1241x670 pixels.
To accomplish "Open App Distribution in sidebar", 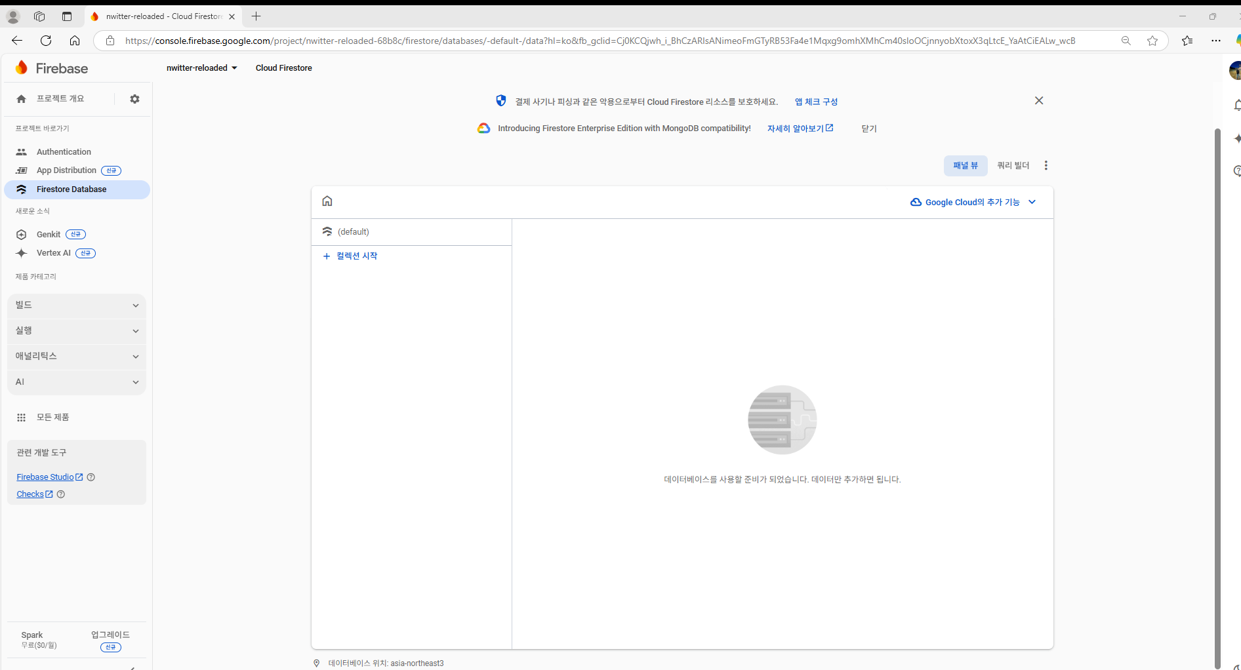I will click(66, 170).
